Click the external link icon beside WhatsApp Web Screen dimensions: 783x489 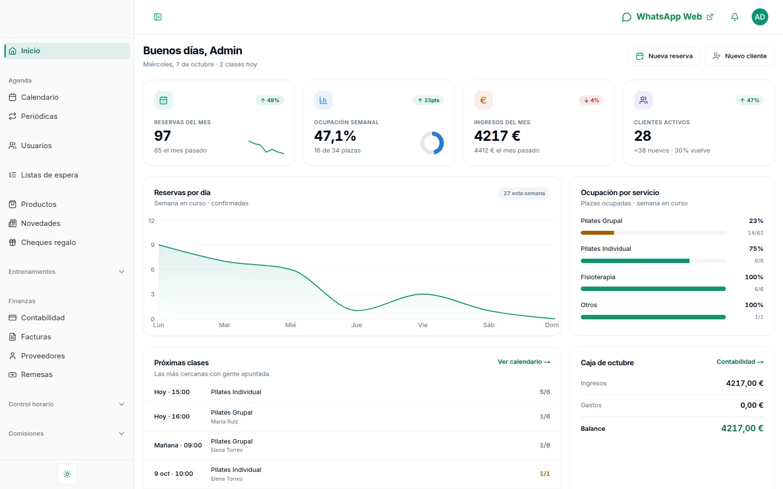click(710, 17)
